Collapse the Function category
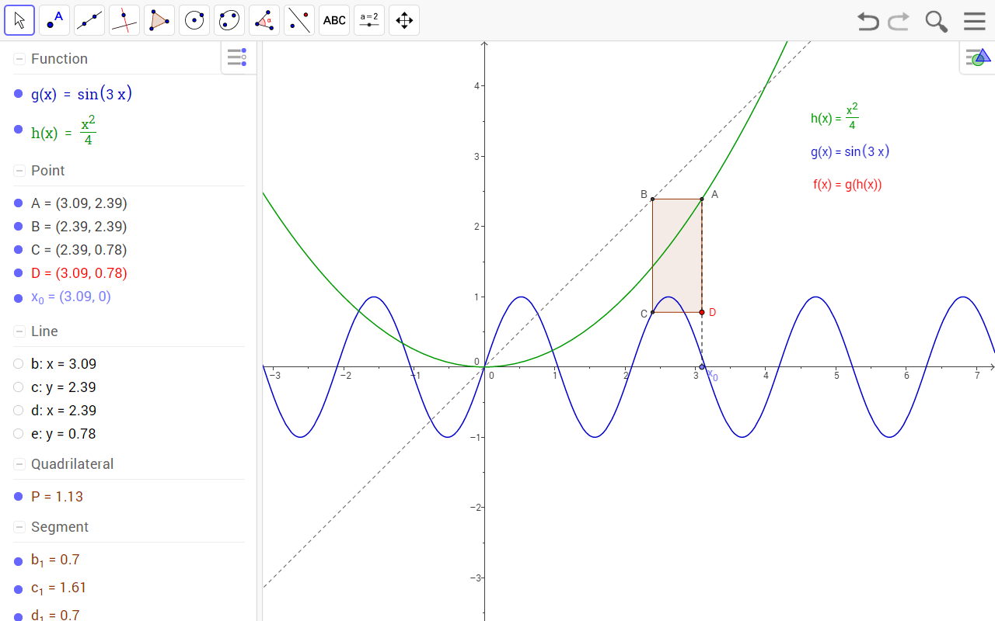Viewport: 995px width, 621px height. point(19,59)
